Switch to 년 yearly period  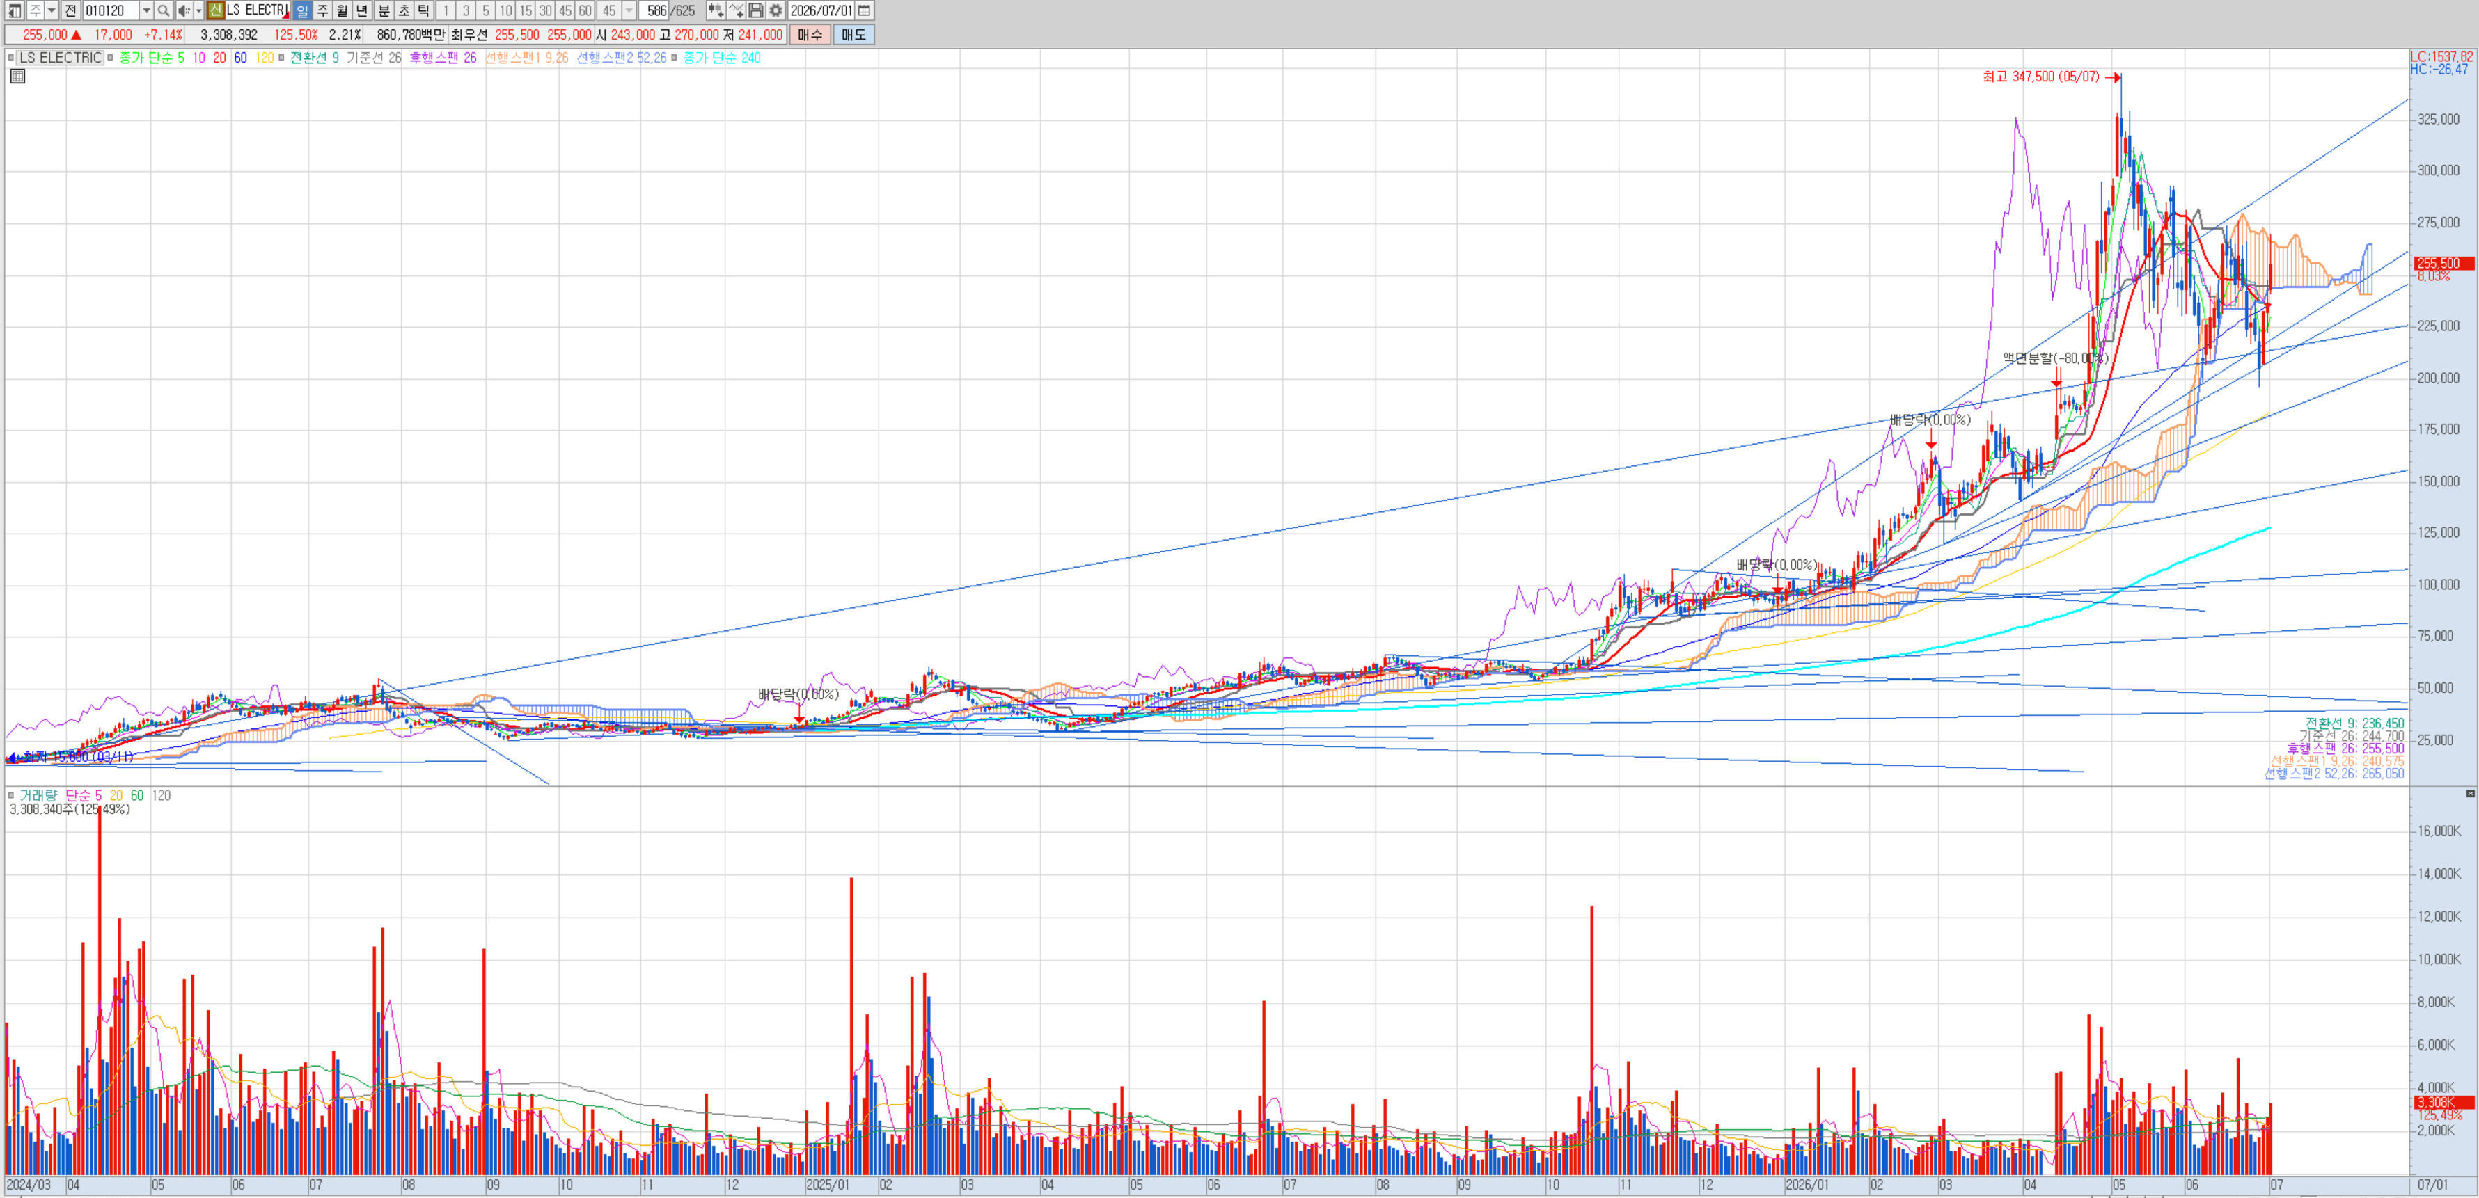(x=363, y=10)
